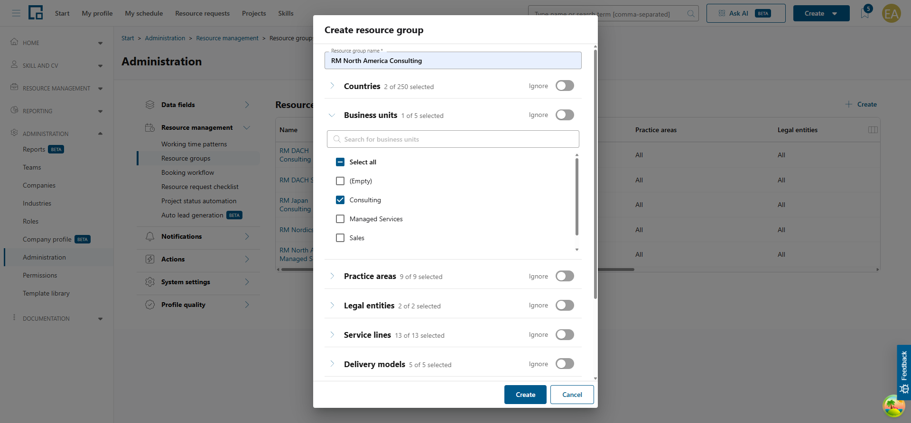Screen dimensions: 911x423
Task: Click the Actions icon in settings list
Action: (150, 259)
